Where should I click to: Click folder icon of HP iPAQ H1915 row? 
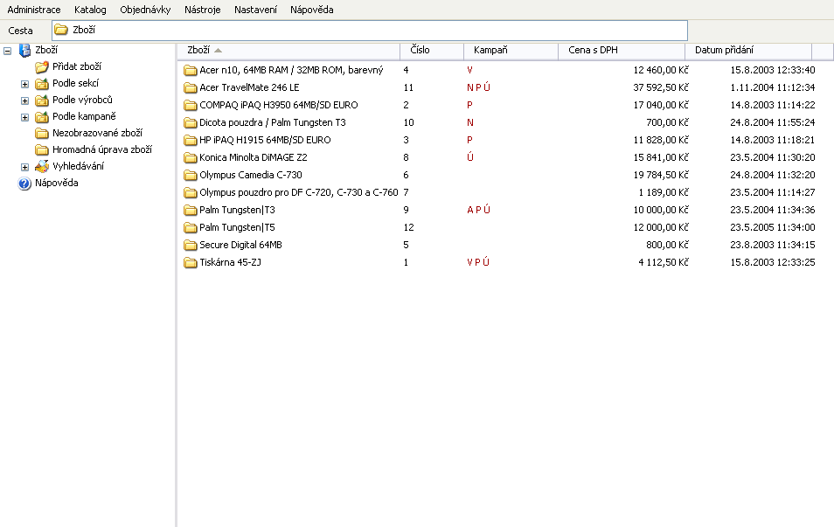tap(190, 141)
